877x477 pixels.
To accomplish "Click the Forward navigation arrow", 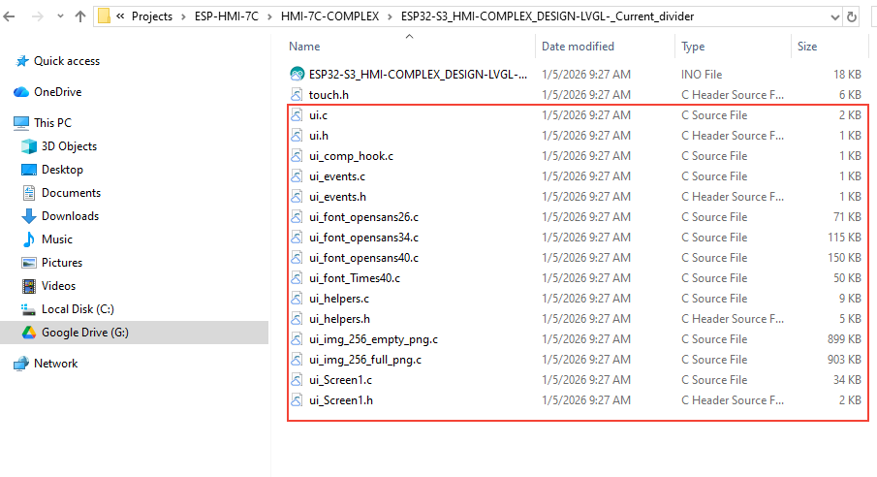I will click(38, 16).
